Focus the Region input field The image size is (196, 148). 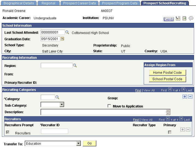(56, 65)
